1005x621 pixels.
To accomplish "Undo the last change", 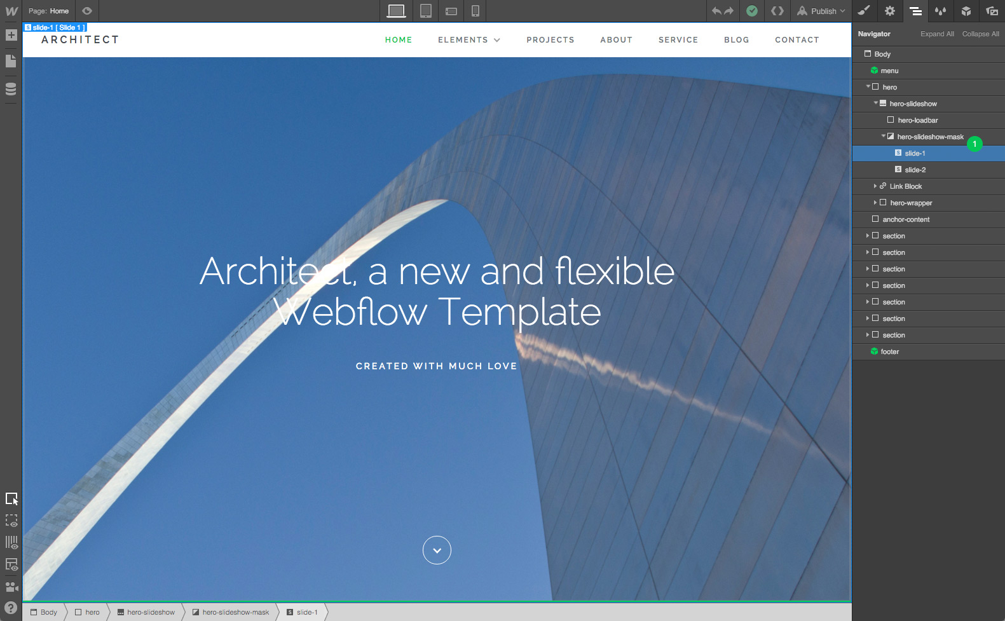I will tap(716, 11).
